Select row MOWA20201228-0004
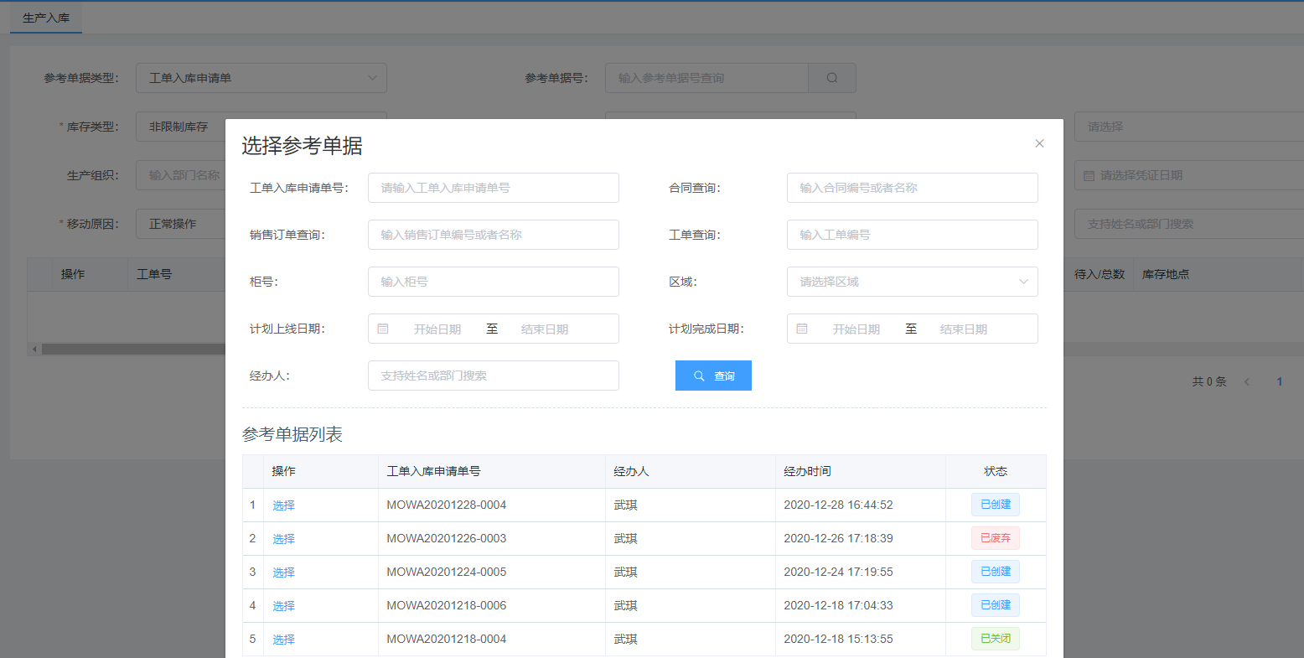The image size is (1304, 658). [283, 505]
